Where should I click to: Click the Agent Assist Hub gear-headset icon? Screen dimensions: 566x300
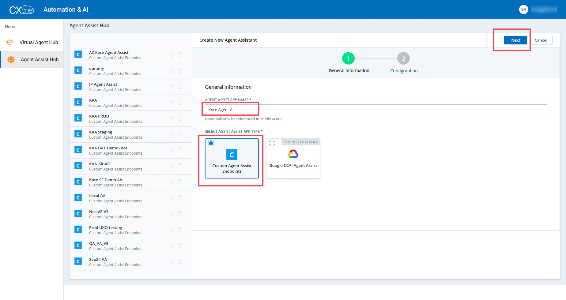click(x=11, y=59)
